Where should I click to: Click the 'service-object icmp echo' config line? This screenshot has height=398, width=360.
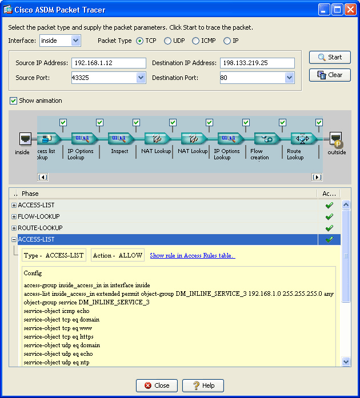point(57,311)
